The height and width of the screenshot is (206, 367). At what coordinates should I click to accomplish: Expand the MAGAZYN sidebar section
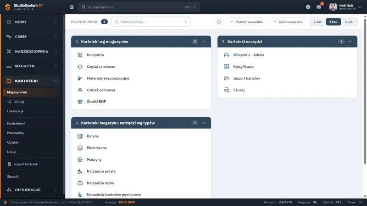point(31,66)
